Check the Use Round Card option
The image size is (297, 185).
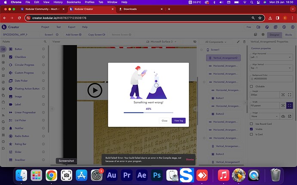[252, 123]
